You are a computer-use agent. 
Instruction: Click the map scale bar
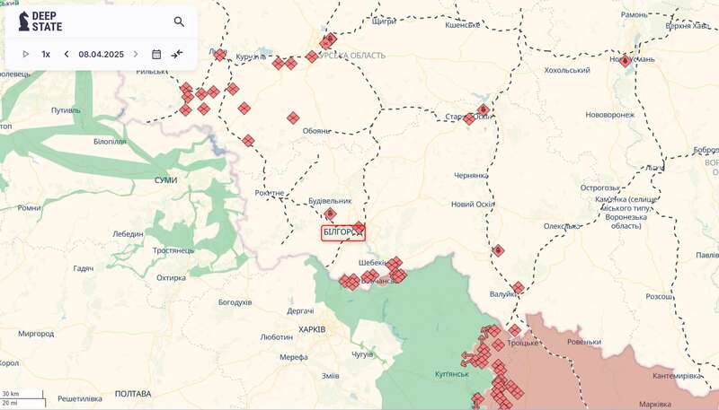coord(22,398)
